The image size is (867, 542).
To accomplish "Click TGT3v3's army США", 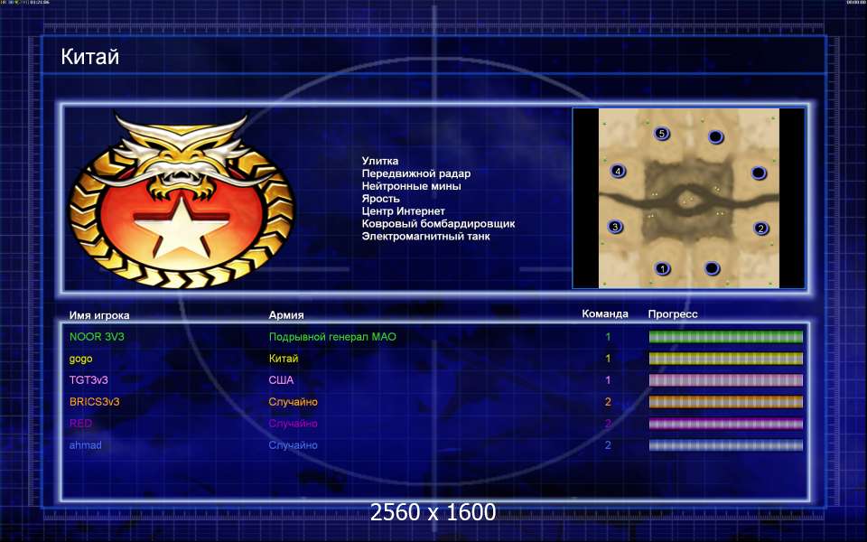I will (x=282, y=380).
